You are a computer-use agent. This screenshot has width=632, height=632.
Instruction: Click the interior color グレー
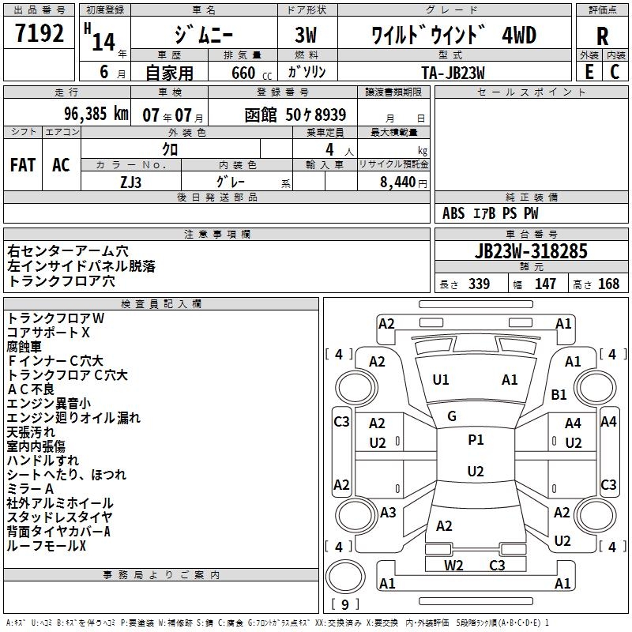click(230, 182)
